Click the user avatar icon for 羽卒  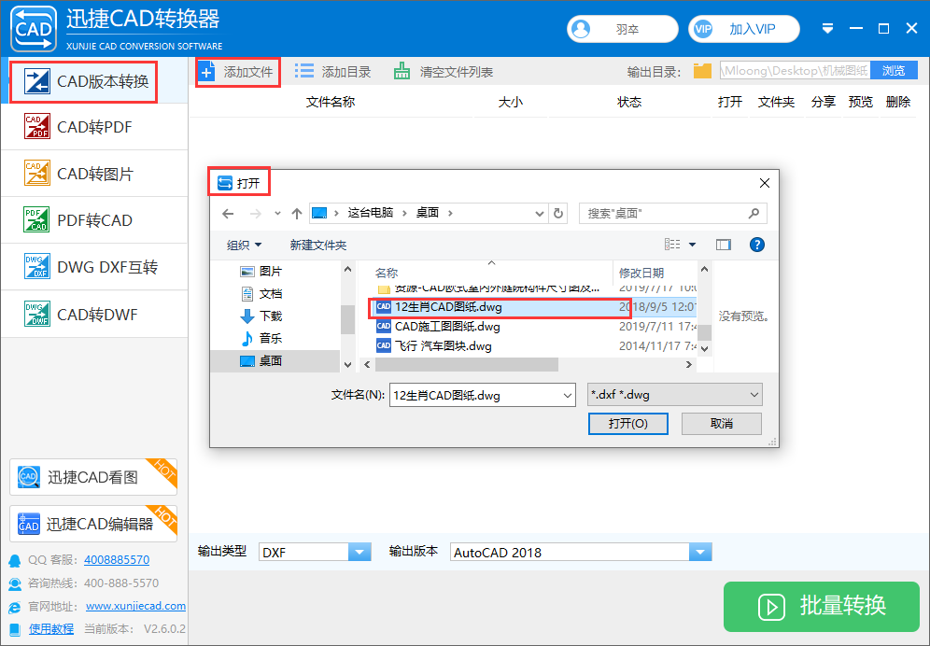tap(581, 29)
